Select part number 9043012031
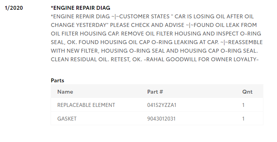Image resolution: width=277 pixels, height=142 pixels. [161, 119]
